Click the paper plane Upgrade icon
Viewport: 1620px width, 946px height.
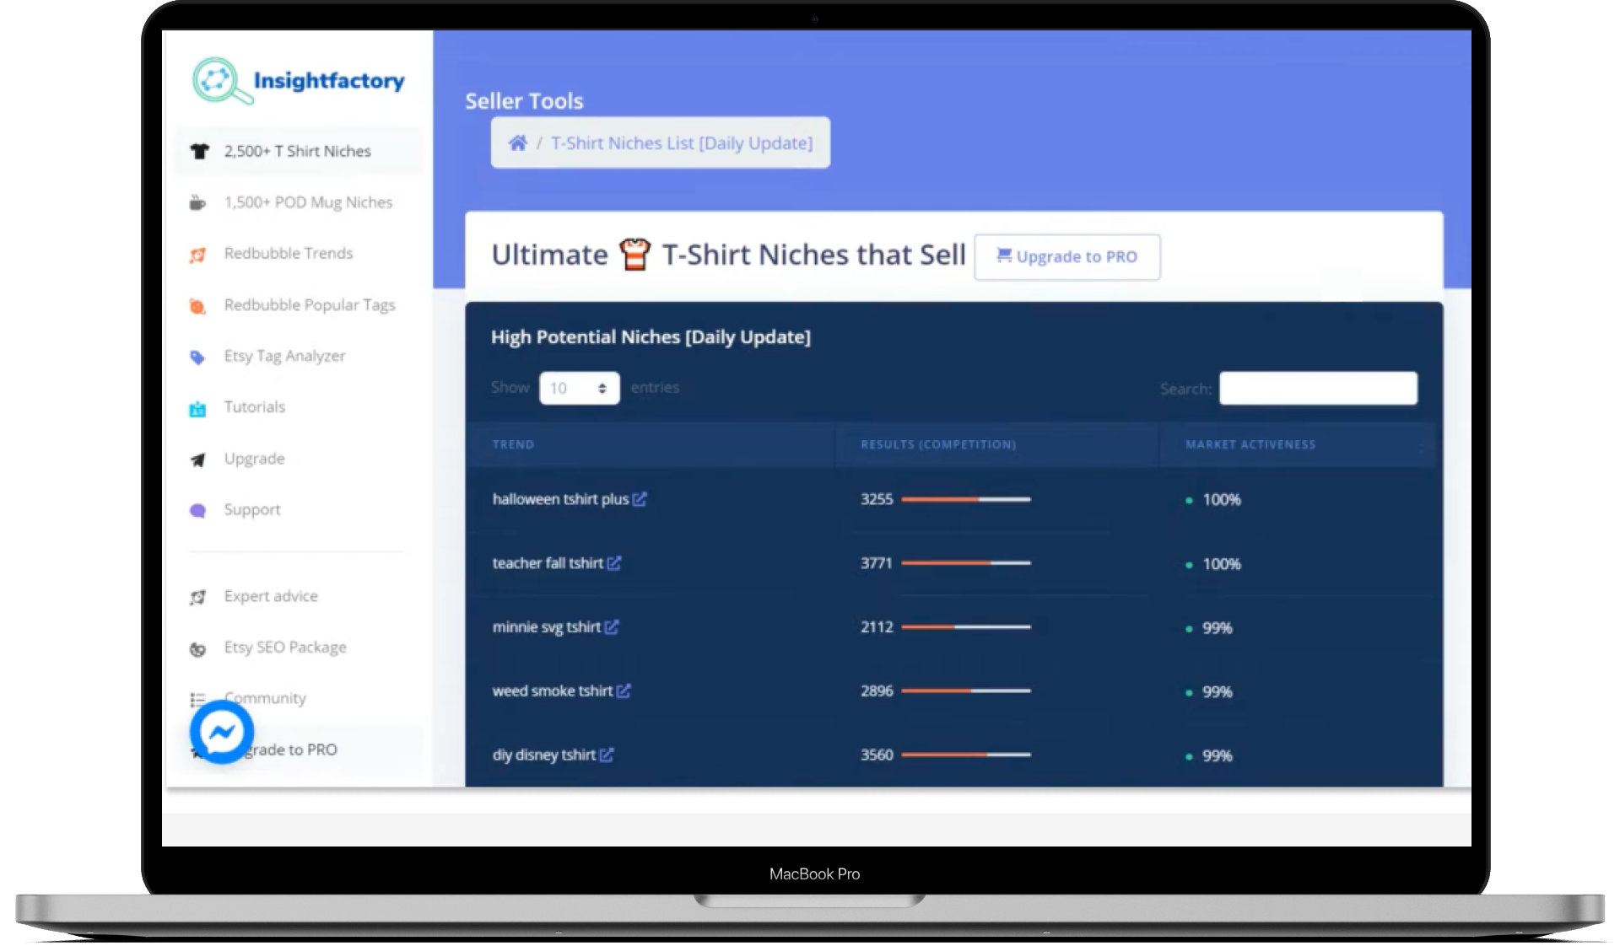click(197, 460)
